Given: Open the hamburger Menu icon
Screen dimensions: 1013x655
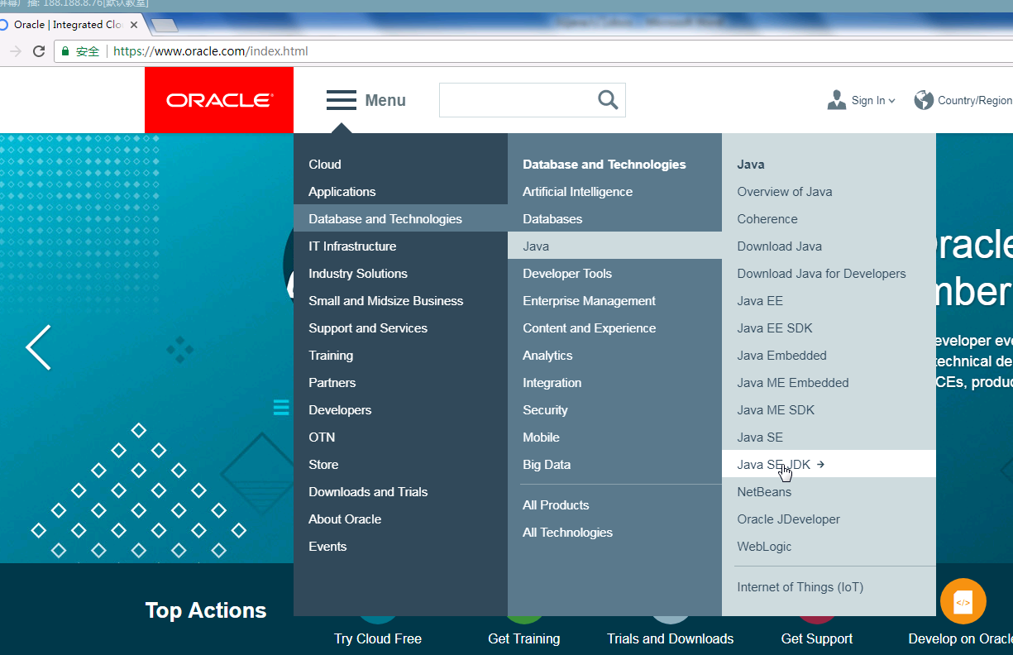Looking at the screenshot, I should click(x=341, y=100).
